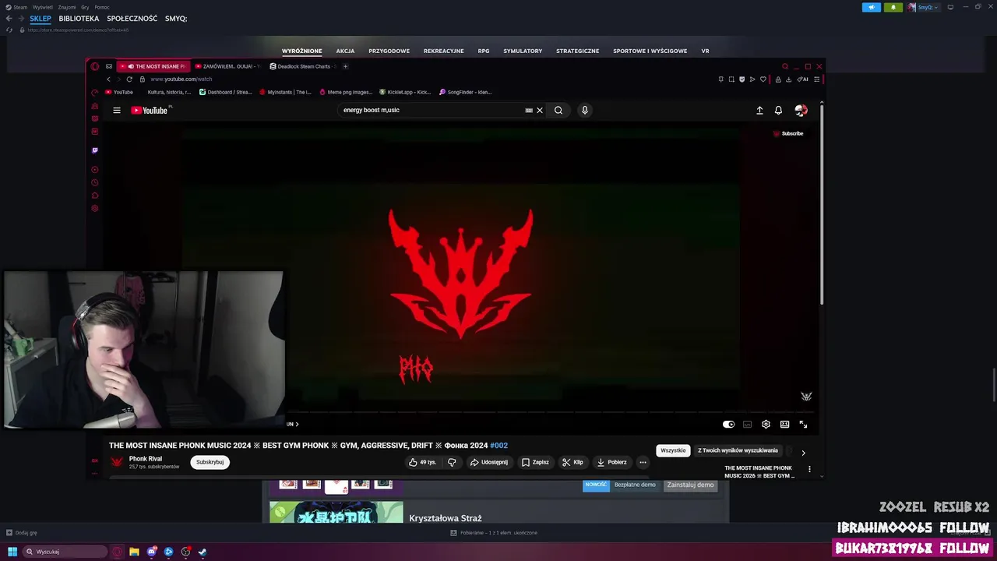
Task: Switch player to theater mode
Action: click(x=784, y=425)
